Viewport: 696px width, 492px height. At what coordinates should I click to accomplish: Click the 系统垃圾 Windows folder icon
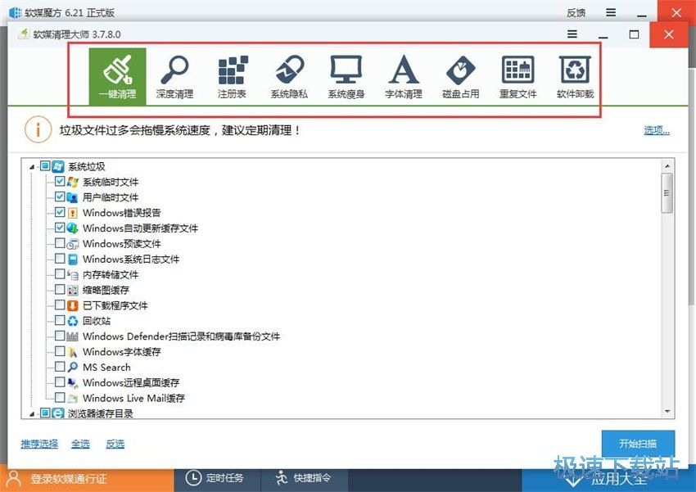click(x=58, y=166)
